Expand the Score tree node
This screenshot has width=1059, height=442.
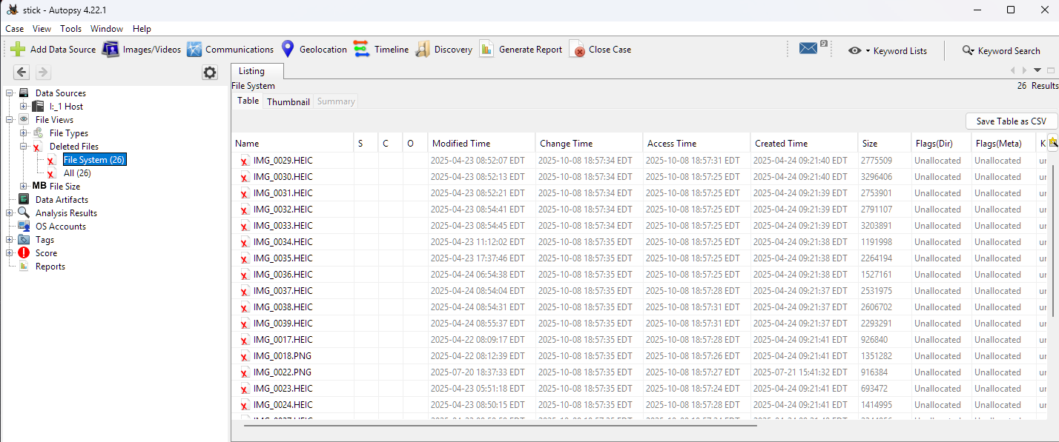tap(10, 253)
